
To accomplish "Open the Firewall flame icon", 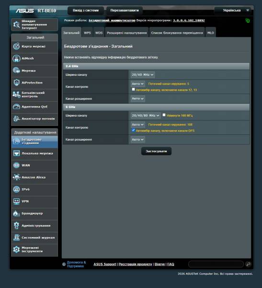I will point(16,214).
